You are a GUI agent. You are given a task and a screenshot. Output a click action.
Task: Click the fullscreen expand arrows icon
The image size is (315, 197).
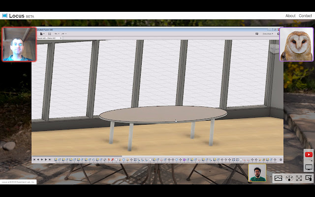[299, 178]
